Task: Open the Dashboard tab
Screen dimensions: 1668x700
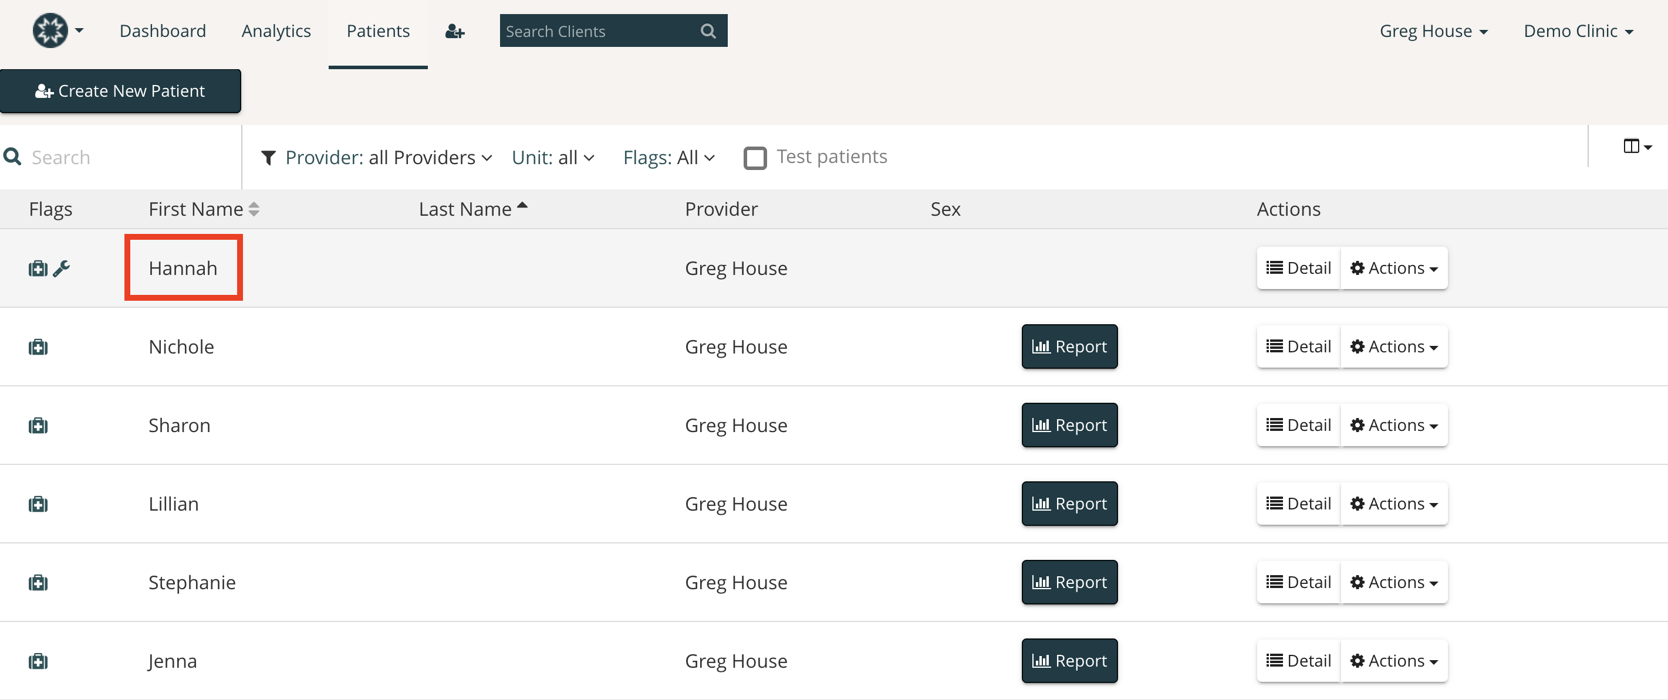Action: click(x=163, y=31)
